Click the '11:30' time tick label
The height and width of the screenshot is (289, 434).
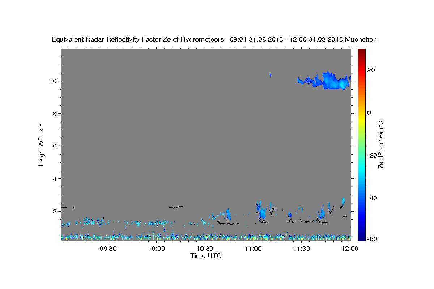point(301,249)
